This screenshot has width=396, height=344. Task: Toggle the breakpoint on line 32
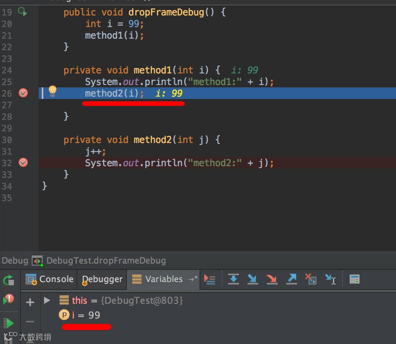[23, 163]
